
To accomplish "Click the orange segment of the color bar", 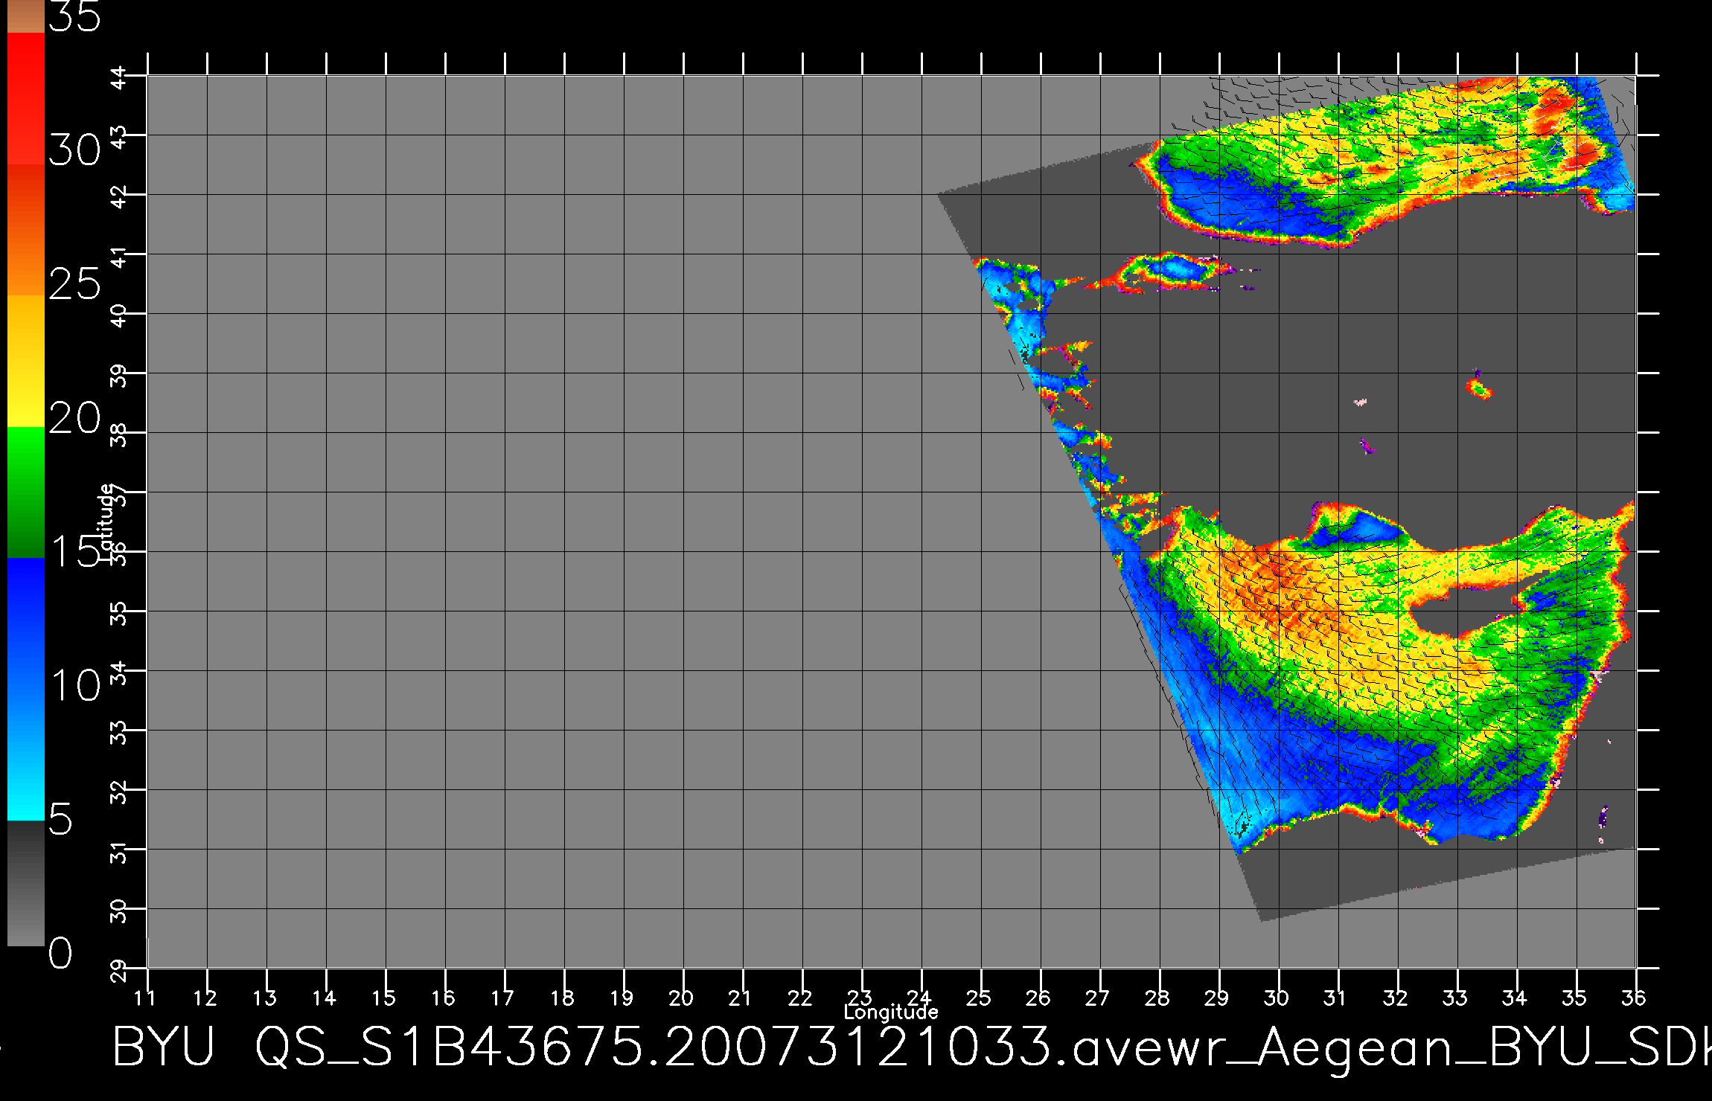I will [25, 230].
